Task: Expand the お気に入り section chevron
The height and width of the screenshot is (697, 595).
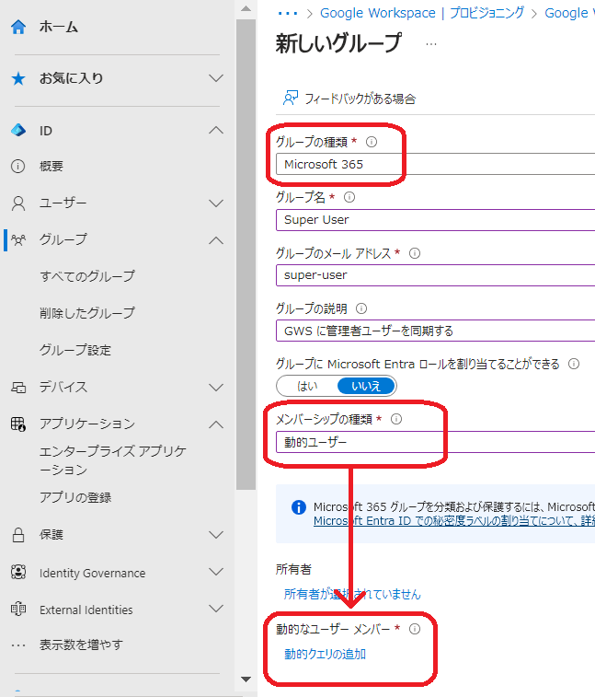Action: 216,78
